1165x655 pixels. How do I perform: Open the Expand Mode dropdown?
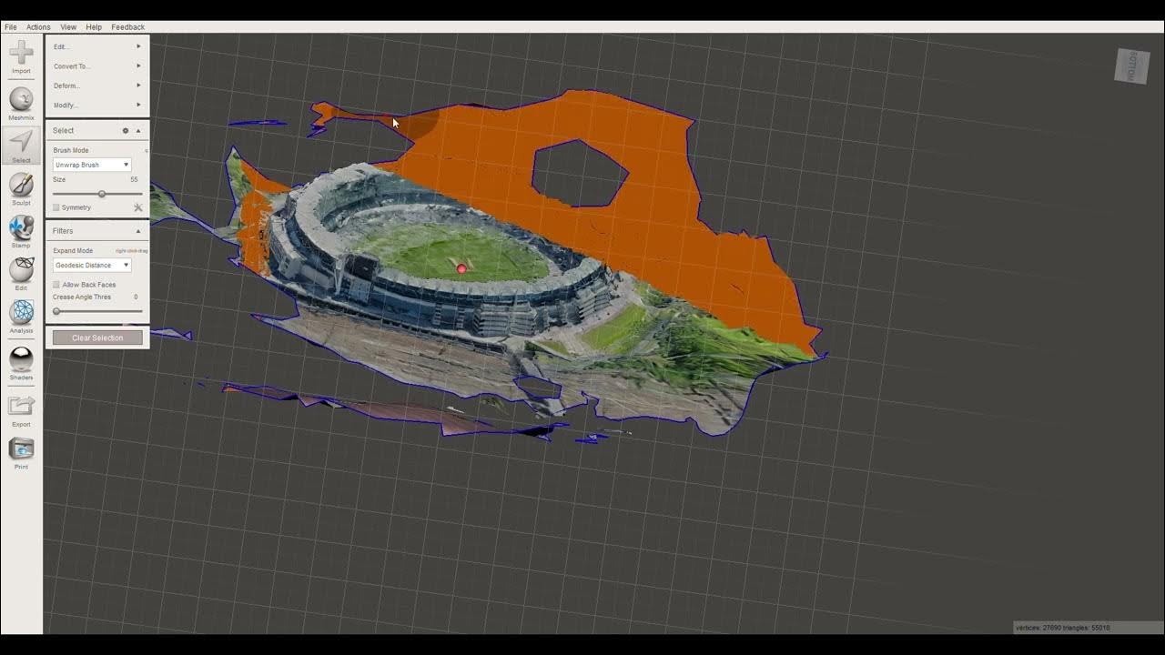tap(92, 265)
